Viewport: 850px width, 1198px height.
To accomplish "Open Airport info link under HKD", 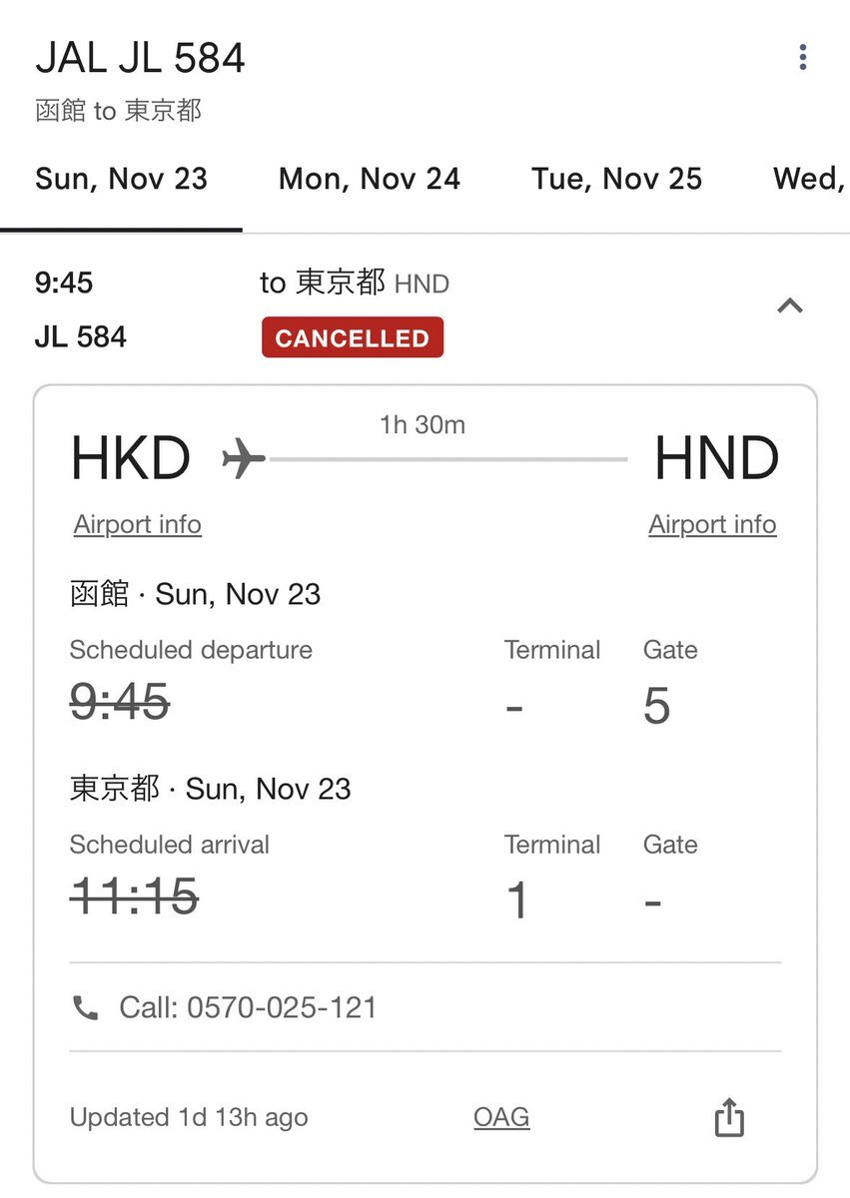I will coord(138,525).
